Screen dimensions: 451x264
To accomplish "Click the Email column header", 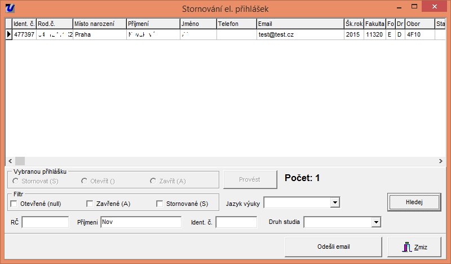I will click(299, 24).
